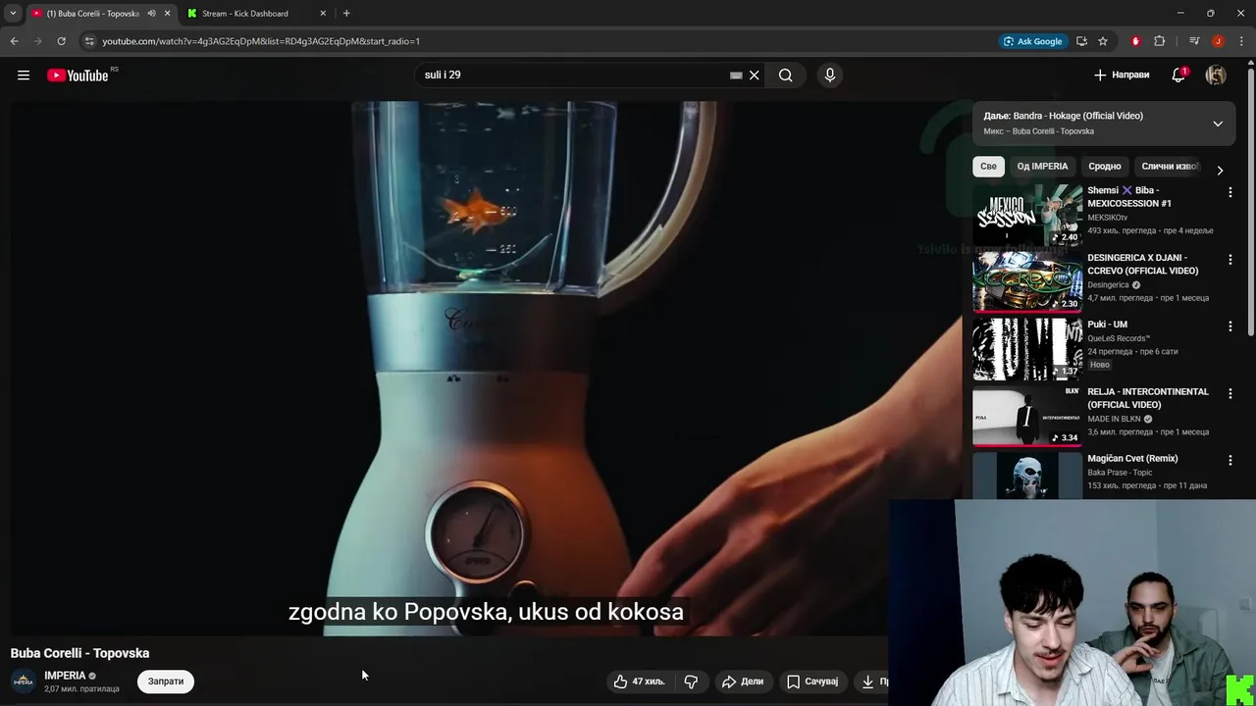This screenshot has height=706, width=1256.
Task: Switch to the Stream - Kick Dashboard tab
Action: [x=254, y=14]
